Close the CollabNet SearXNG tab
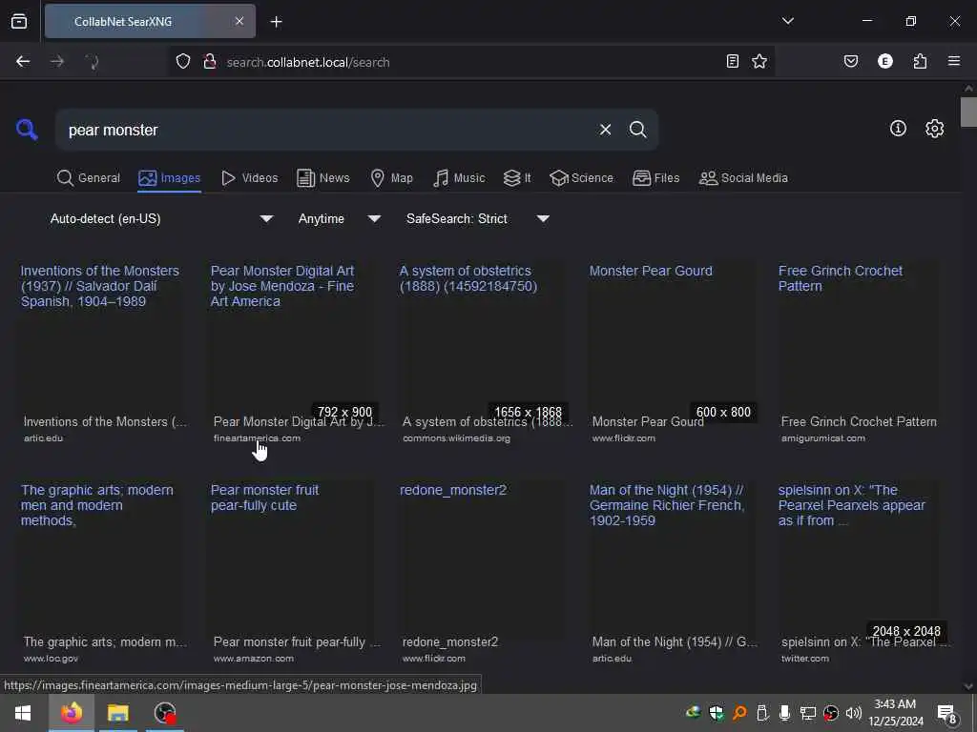The height and width of the screenshot is (732, 977). click(x=239, y=21)
